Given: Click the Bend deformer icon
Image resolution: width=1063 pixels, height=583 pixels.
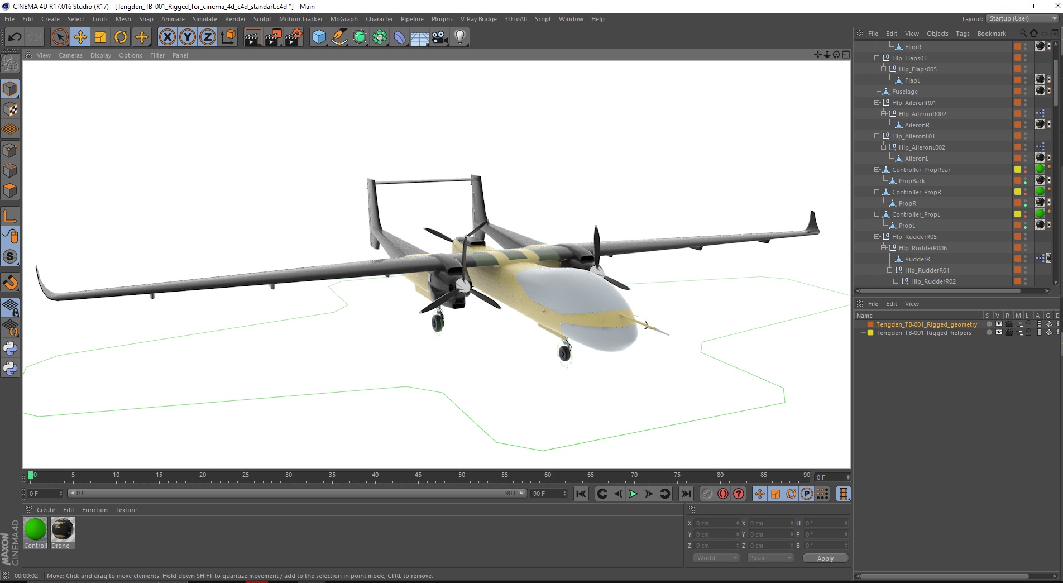Looking at the screenshot, I should [400, 37].
